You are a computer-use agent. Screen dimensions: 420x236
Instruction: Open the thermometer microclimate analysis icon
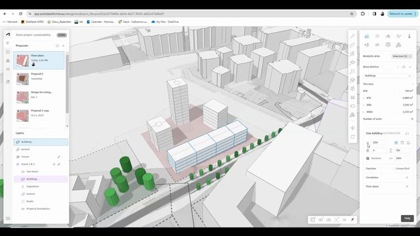(409, 36)
